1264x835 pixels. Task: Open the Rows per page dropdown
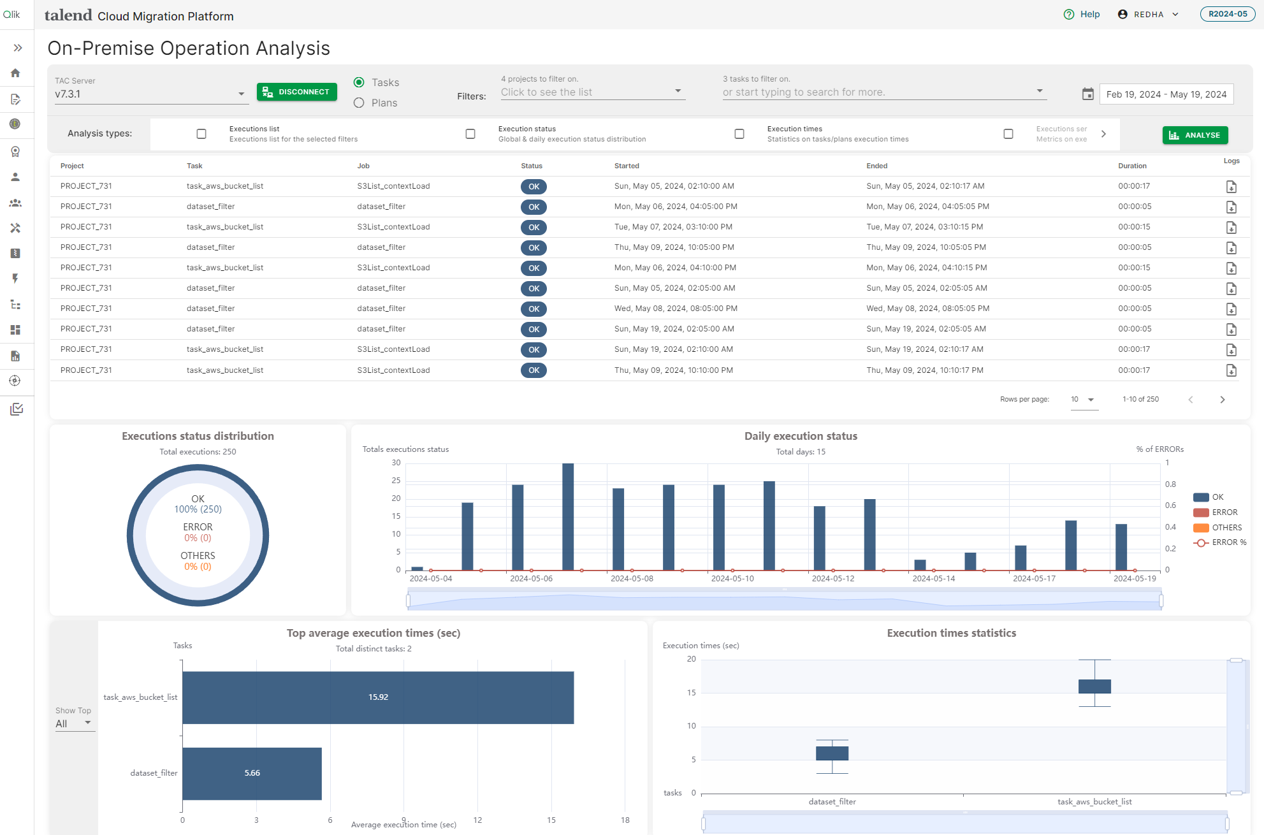[1084, 399]
